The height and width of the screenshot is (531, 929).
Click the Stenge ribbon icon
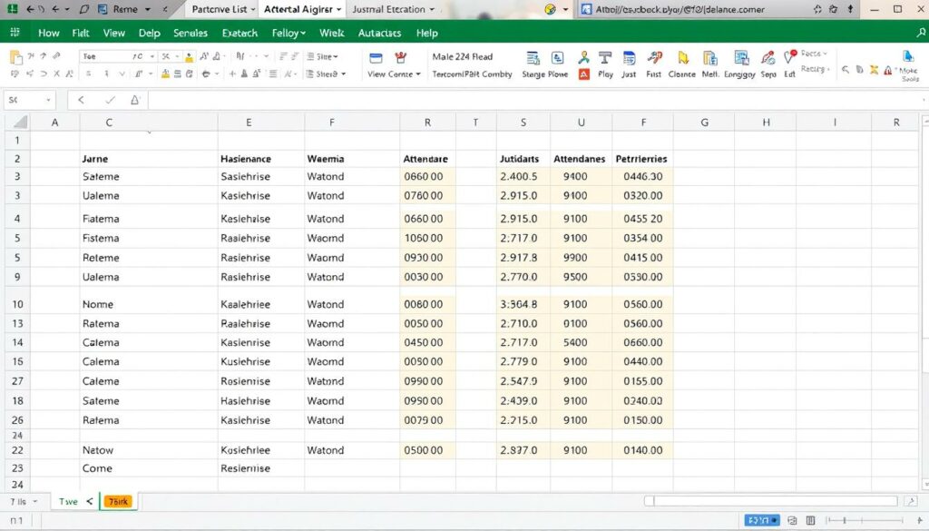pyautogui.click(x=533, y=58)
